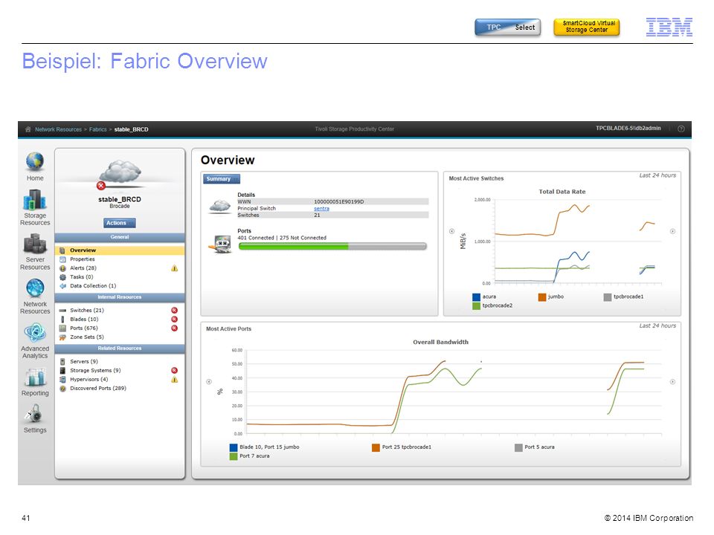The image size is (714, 535).
Task: Click the Discovered Ports icon
Action: coord(62,389)
